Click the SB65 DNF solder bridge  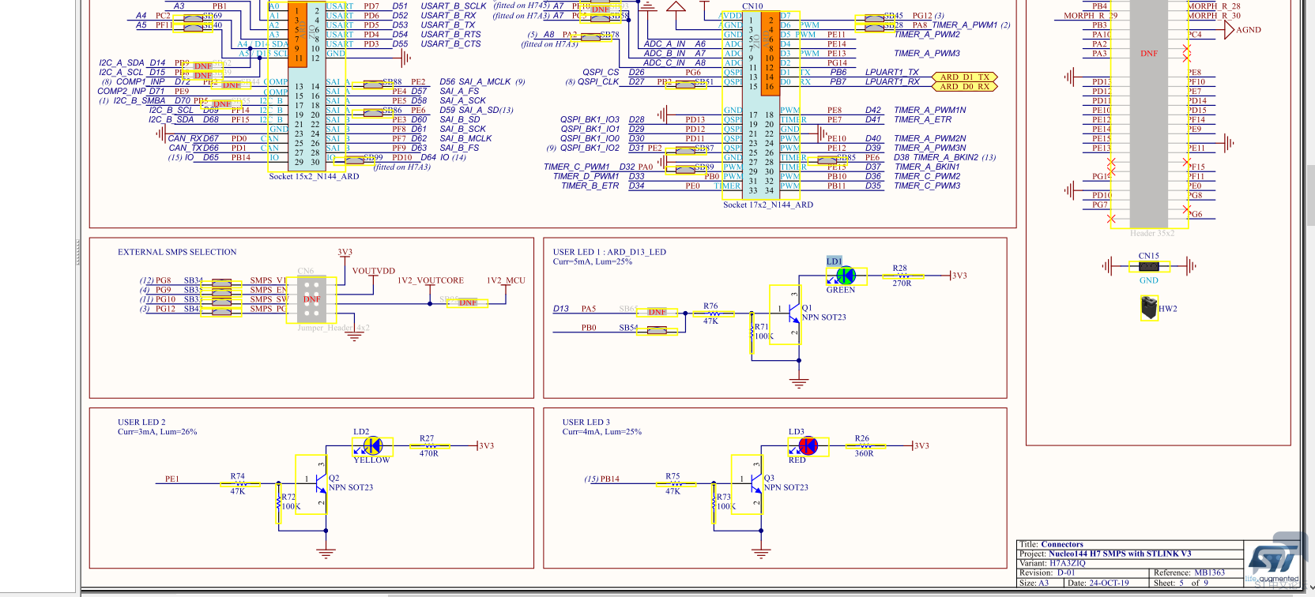pos(657,312)
